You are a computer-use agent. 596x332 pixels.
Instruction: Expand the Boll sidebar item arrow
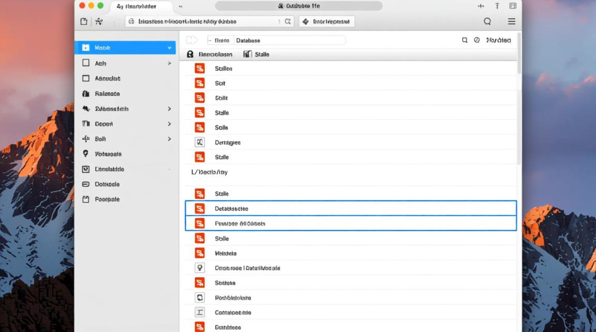(169, 139)
